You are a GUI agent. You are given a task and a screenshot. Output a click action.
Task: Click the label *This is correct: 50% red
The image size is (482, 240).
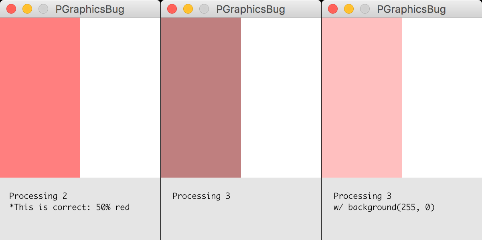coord(69,207)
